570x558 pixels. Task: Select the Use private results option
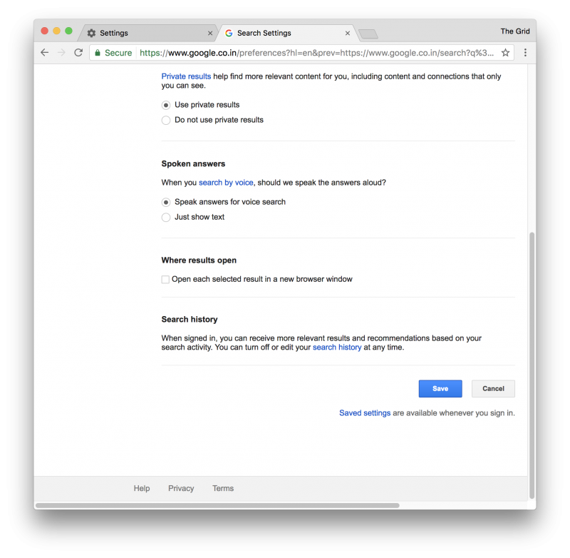[x=165, y=104]
